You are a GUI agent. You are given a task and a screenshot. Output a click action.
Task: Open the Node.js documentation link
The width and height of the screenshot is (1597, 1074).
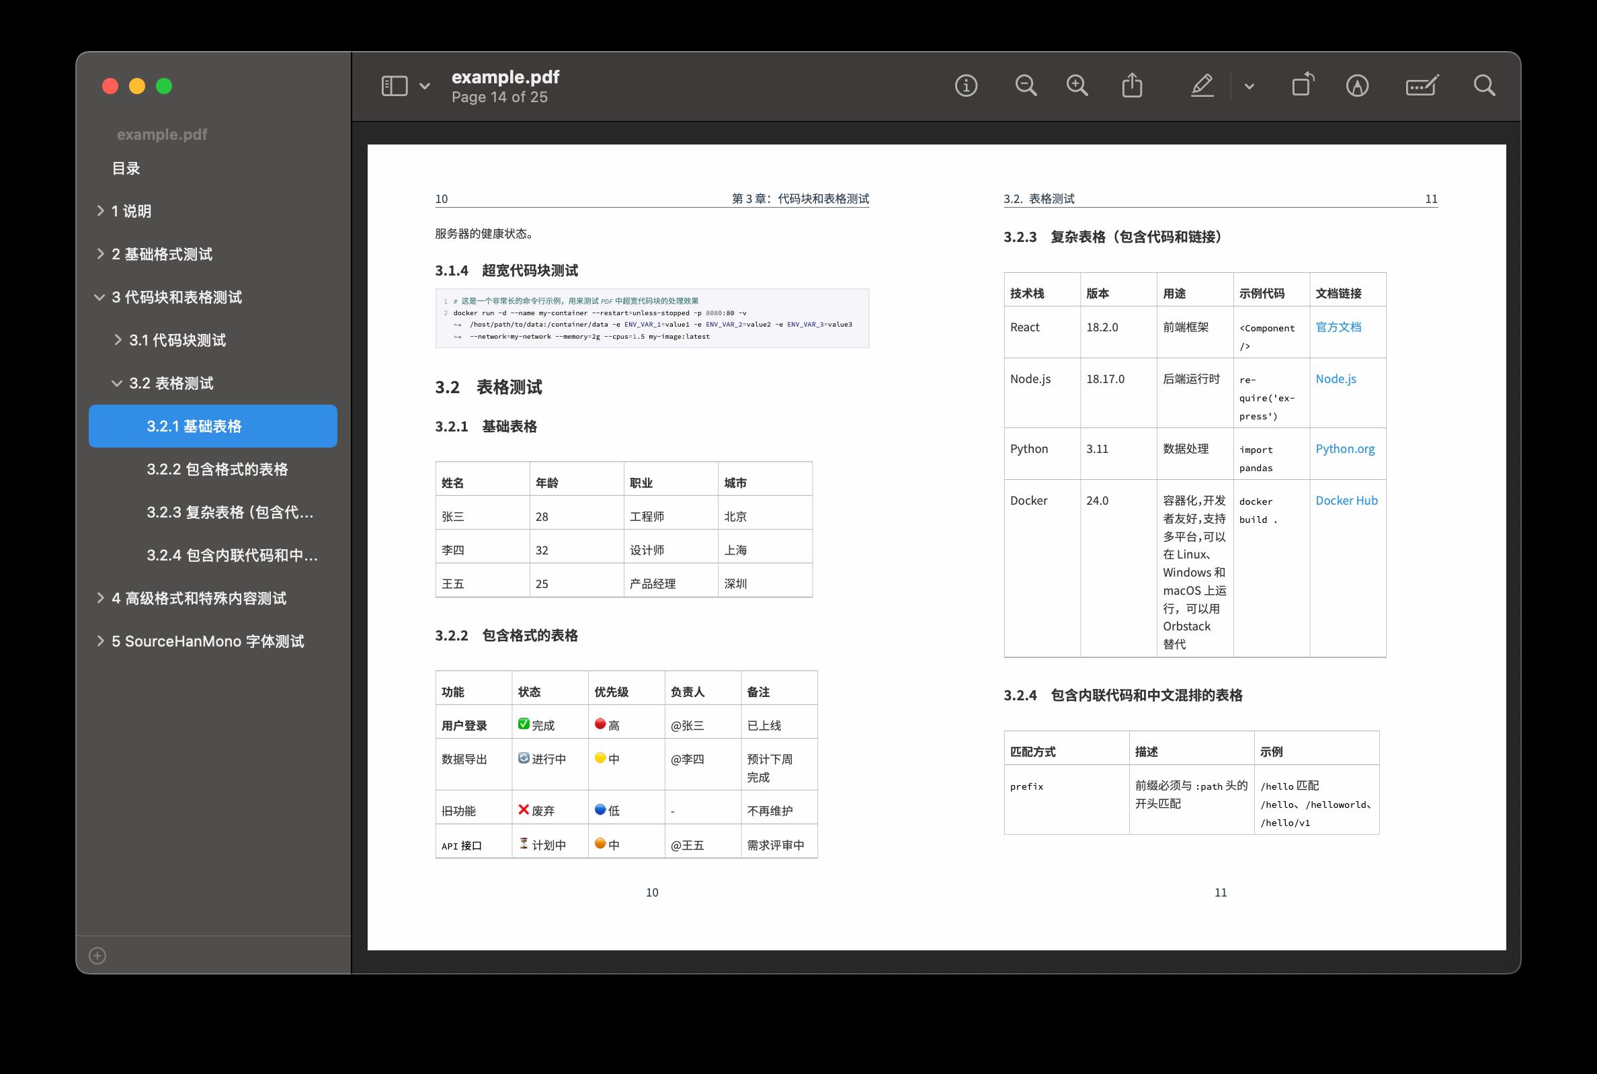(x=1336, y=379)
